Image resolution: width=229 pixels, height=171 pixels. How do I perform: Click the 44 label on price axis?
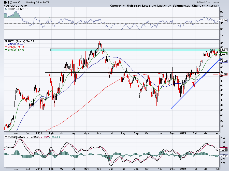point(222,95)
